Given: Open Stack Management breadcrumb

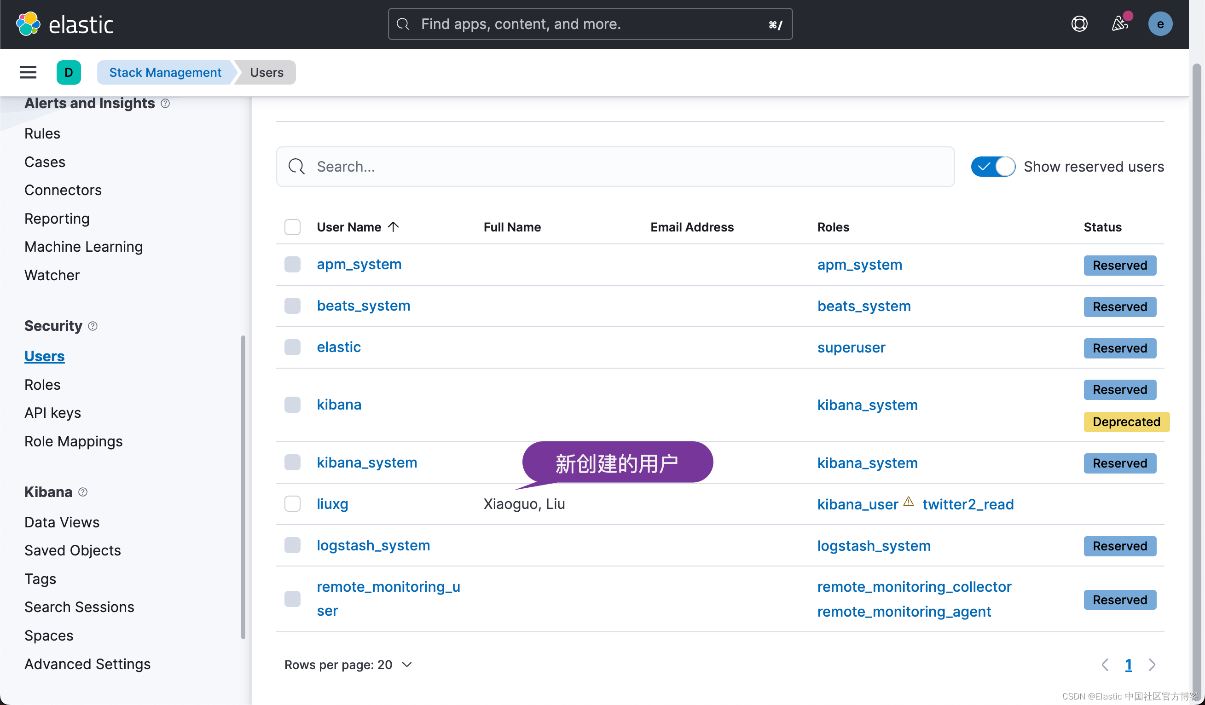Looking at the screenshot, I should pos(165,72).
